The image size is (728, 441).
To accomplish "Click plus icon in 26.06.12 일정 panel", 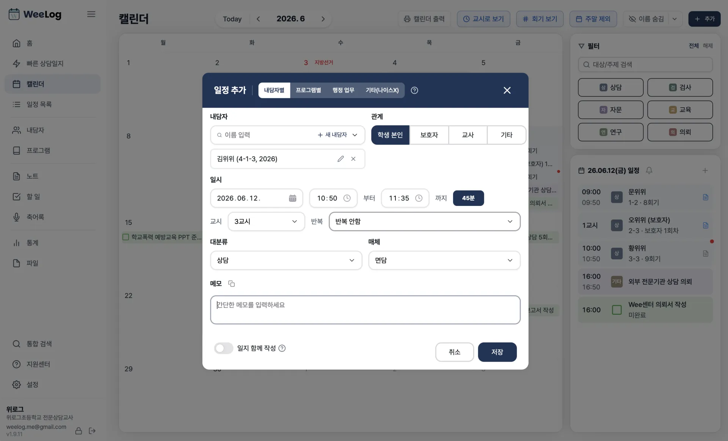I will (705, 171).
